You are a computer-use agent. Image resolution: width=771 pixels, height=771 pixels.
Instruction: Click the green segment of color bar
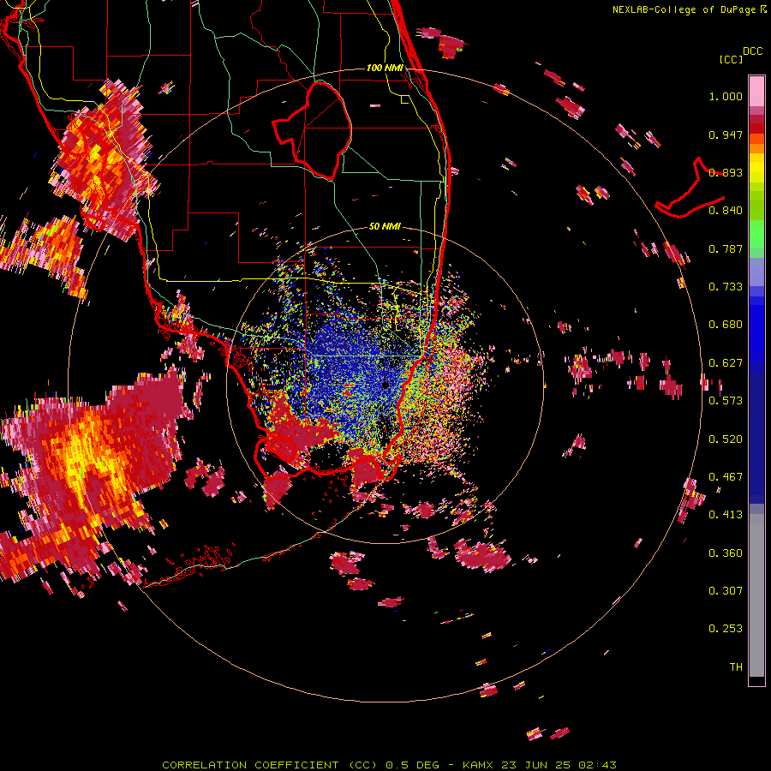point(756,234)
